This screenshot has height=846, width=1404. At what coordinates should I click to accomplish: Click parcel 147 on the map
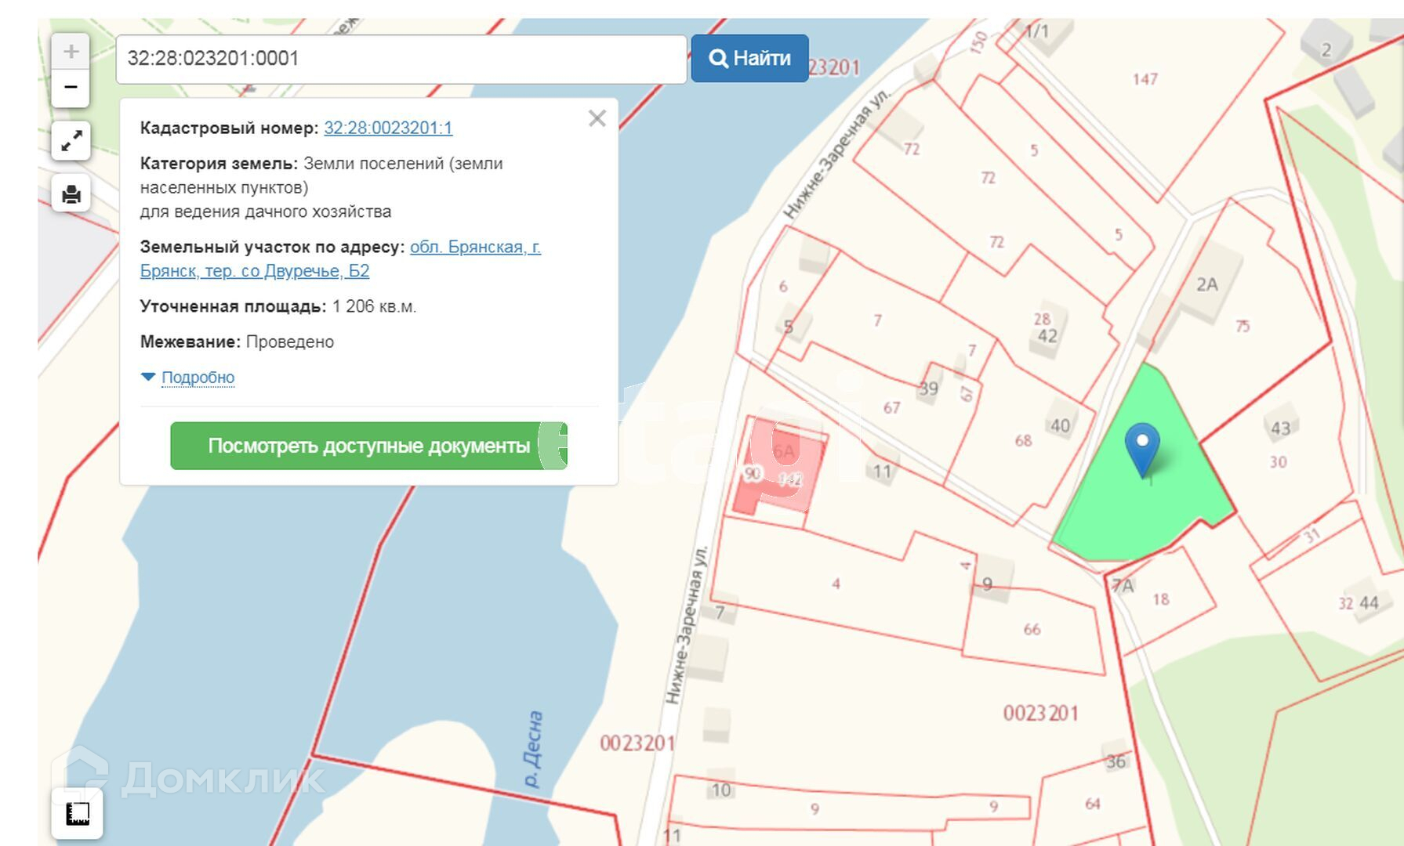pyautogui.click(x=1145, y=79)
